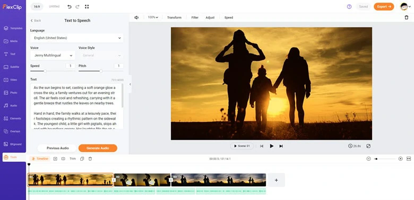
Task: Collapse the left panel with arrow handle
Action: [x=130, y=84]
